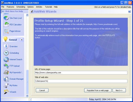
Task: Click the AddWeb Wizards header pencil icon
Action: (32, 11)
